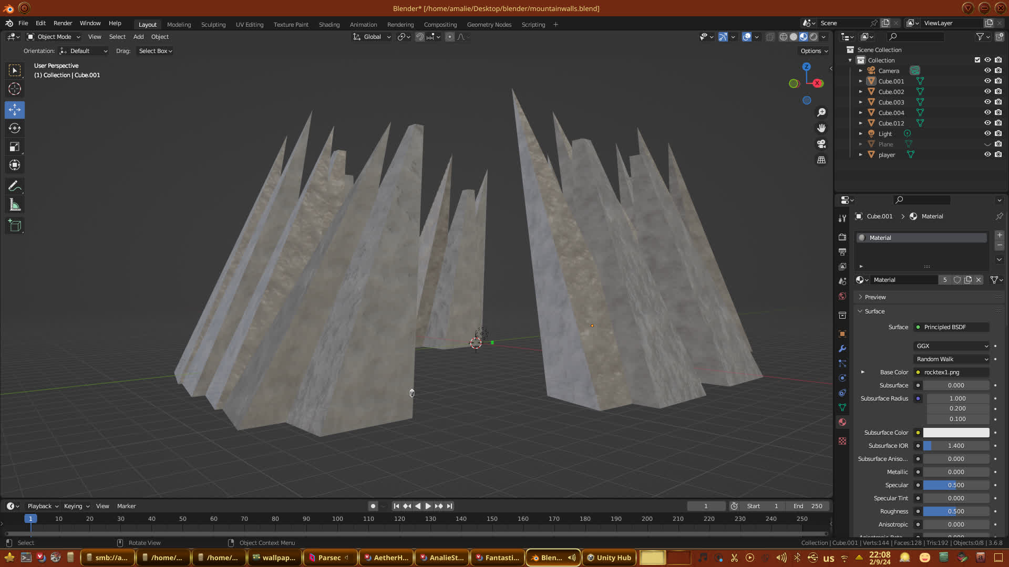Open the GGX distribution dropdown

pos(952,346)
